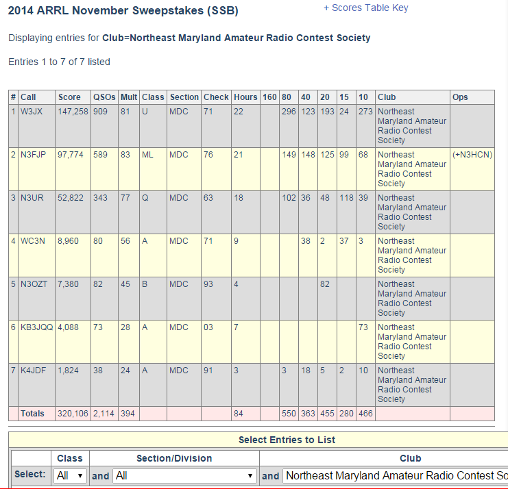Screen dimensions: 508x489
Task: Click the Score column header
Action: coord(69,97)
